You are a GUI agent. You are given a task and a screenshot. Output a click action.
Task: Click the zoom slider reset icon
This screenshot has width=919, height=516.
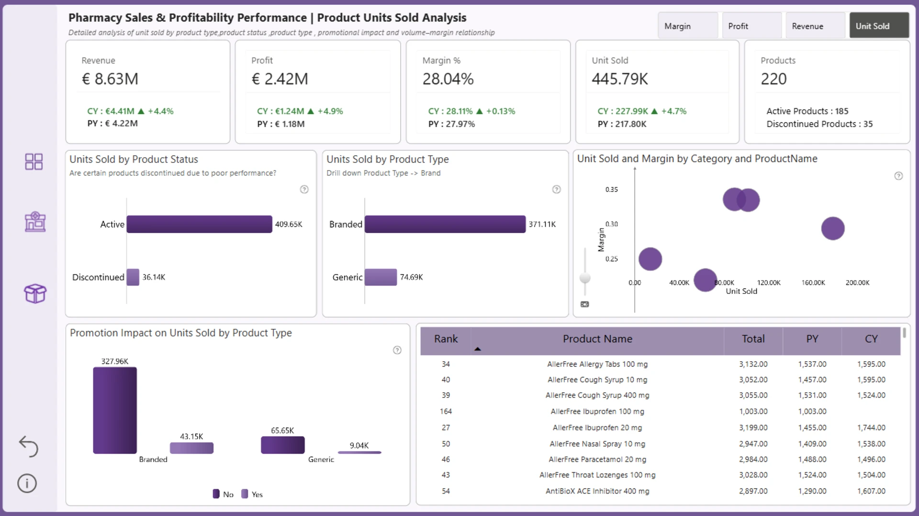tap(585, 304)
